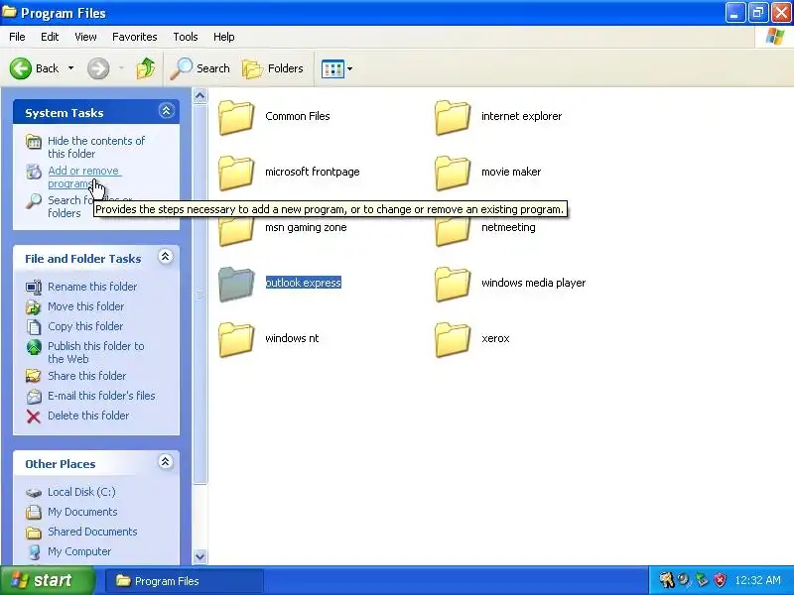Click Hide the contents of this folder
This screenshot has width=794, height=595.
(96, 147)
